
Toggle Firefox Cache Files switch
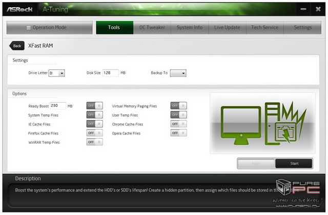click(94, 133)
